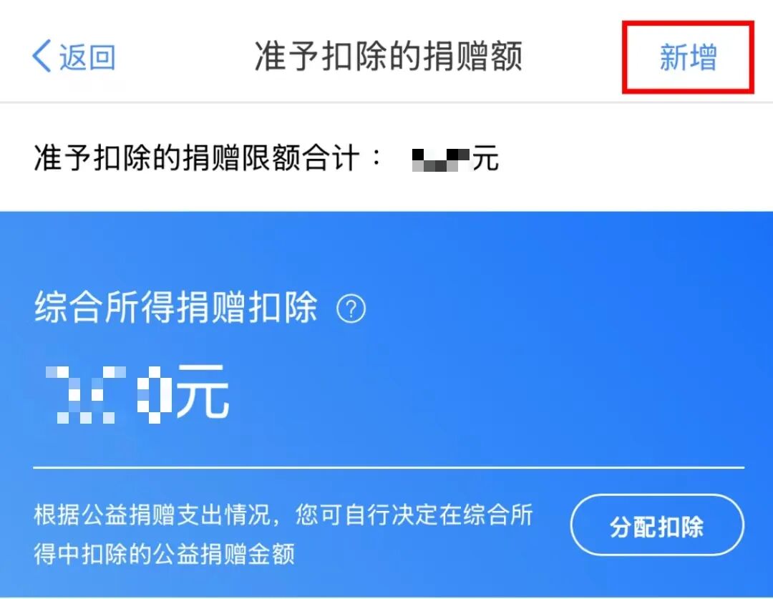This screenshot has width=773, height=599.
Task: Click the white divider line in card
Action: pyautogui.click(x=389, y=467)
